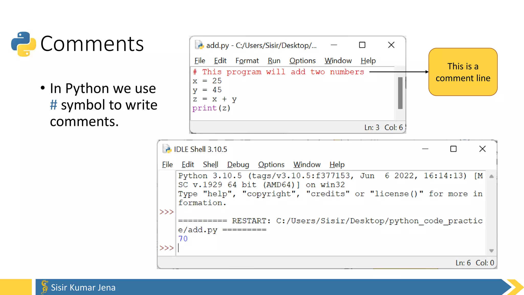Click the shell input line at last prompt
Viewport: 524px width, 295px height.
[x=330, y=248]
